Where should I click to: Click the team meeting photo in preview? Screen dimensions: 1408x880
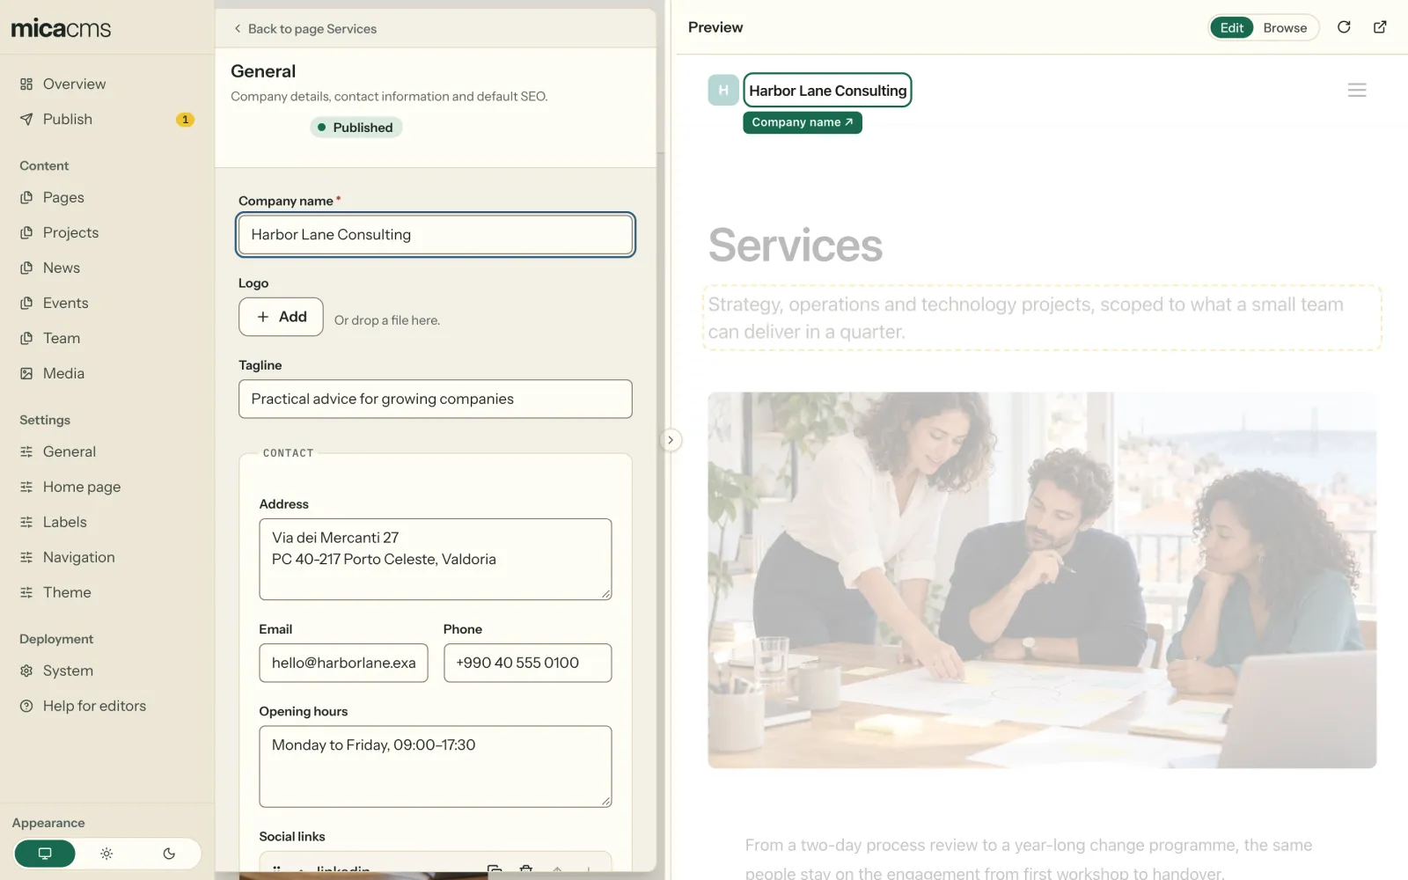pyautogui.click(x=1042, y=580)
